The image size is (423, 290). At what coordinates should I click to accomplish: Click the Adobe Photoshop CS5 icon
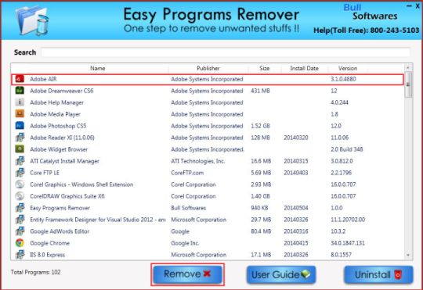click(20, 126)
